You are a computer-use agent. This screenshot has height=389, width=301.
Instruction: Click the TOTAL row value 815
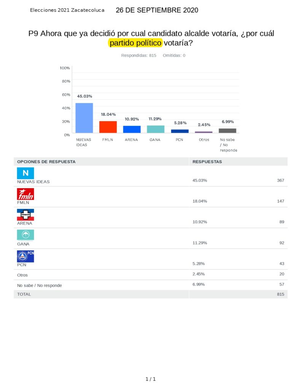point(280,294)
